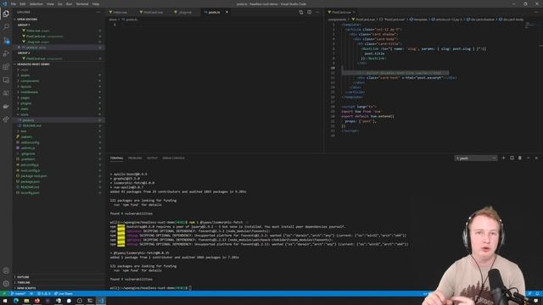Click the master branch status item
The width and height of the screenshot is (543, 305).
pos(18,294)
